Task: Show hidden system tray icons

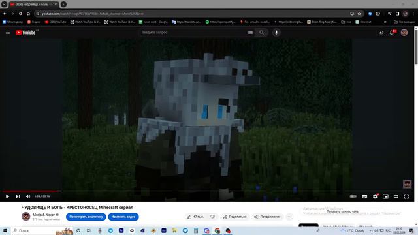Action: [x=371, y=230]
